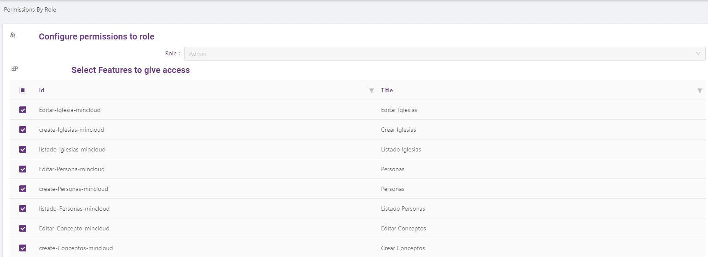Image resolution: width=708 pixels, height=257 pixels.
Task: Click the Listado Personas title cell
Action: 403,209
